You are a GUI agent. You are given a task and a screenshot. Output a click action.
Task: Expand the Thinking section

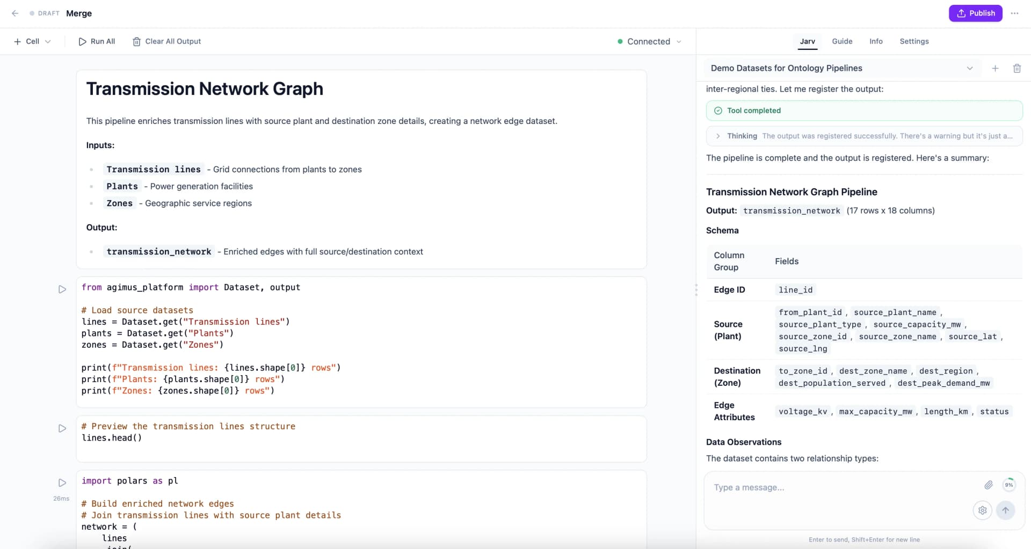pos(718,136)
